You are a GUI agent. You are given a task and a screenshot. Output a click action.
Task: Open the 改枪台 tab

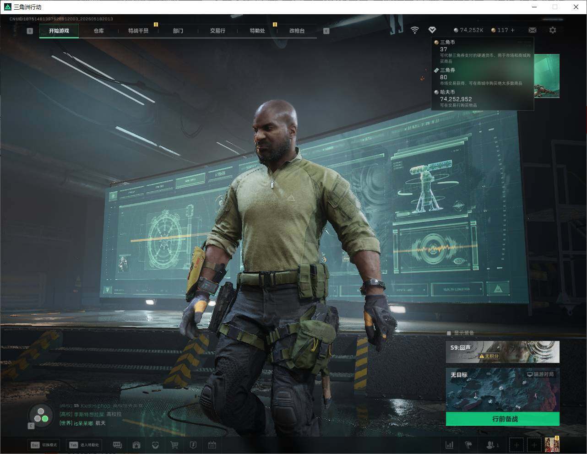[x=297, y=31]
